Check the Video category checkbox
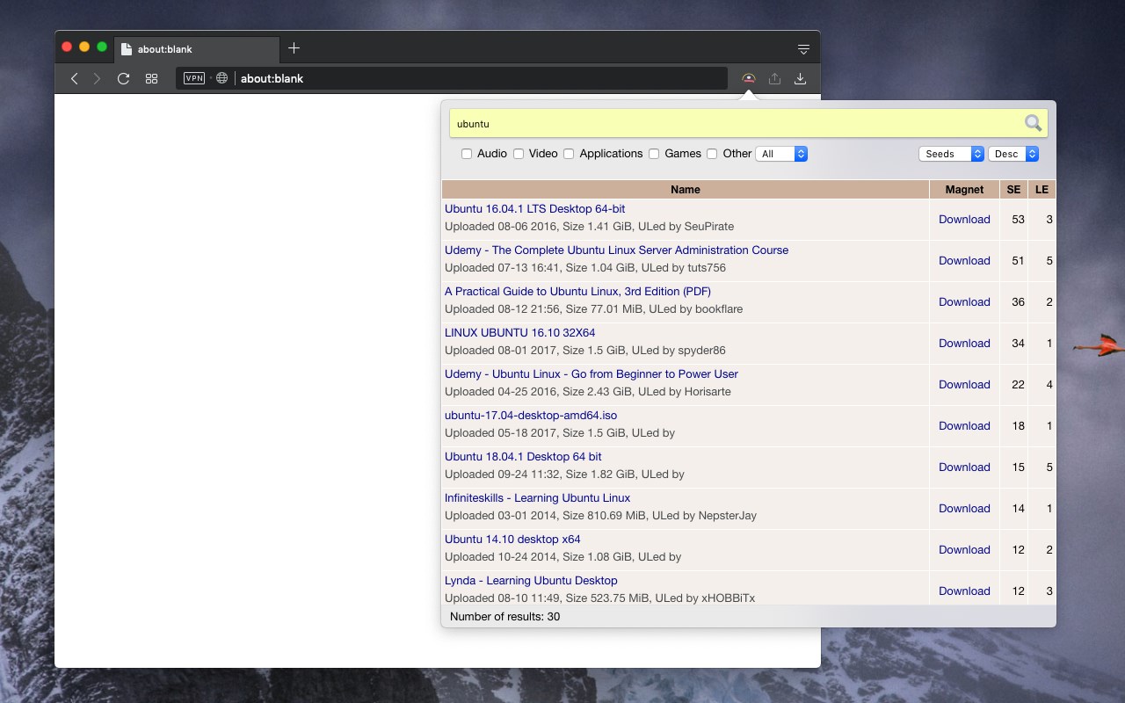Viewport: 1125px width, 703px height. tap(519, 154)
